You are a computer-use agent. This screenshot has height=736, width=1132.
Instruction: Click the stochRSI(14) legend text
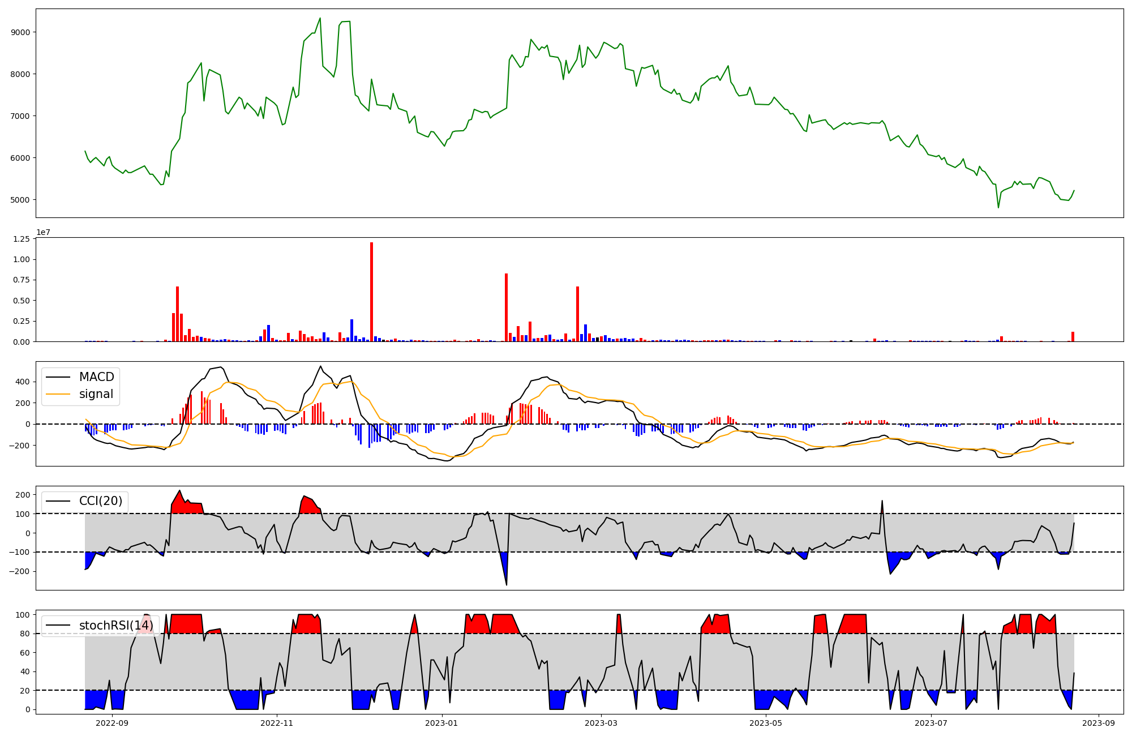coord(116,626)
